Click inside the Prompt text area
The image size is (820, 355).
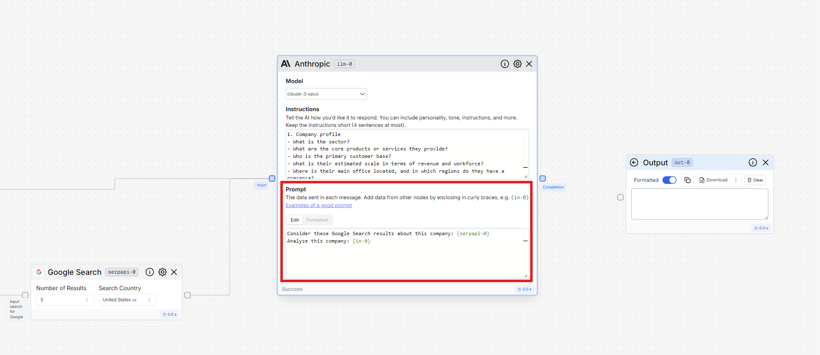click(407, 253)
